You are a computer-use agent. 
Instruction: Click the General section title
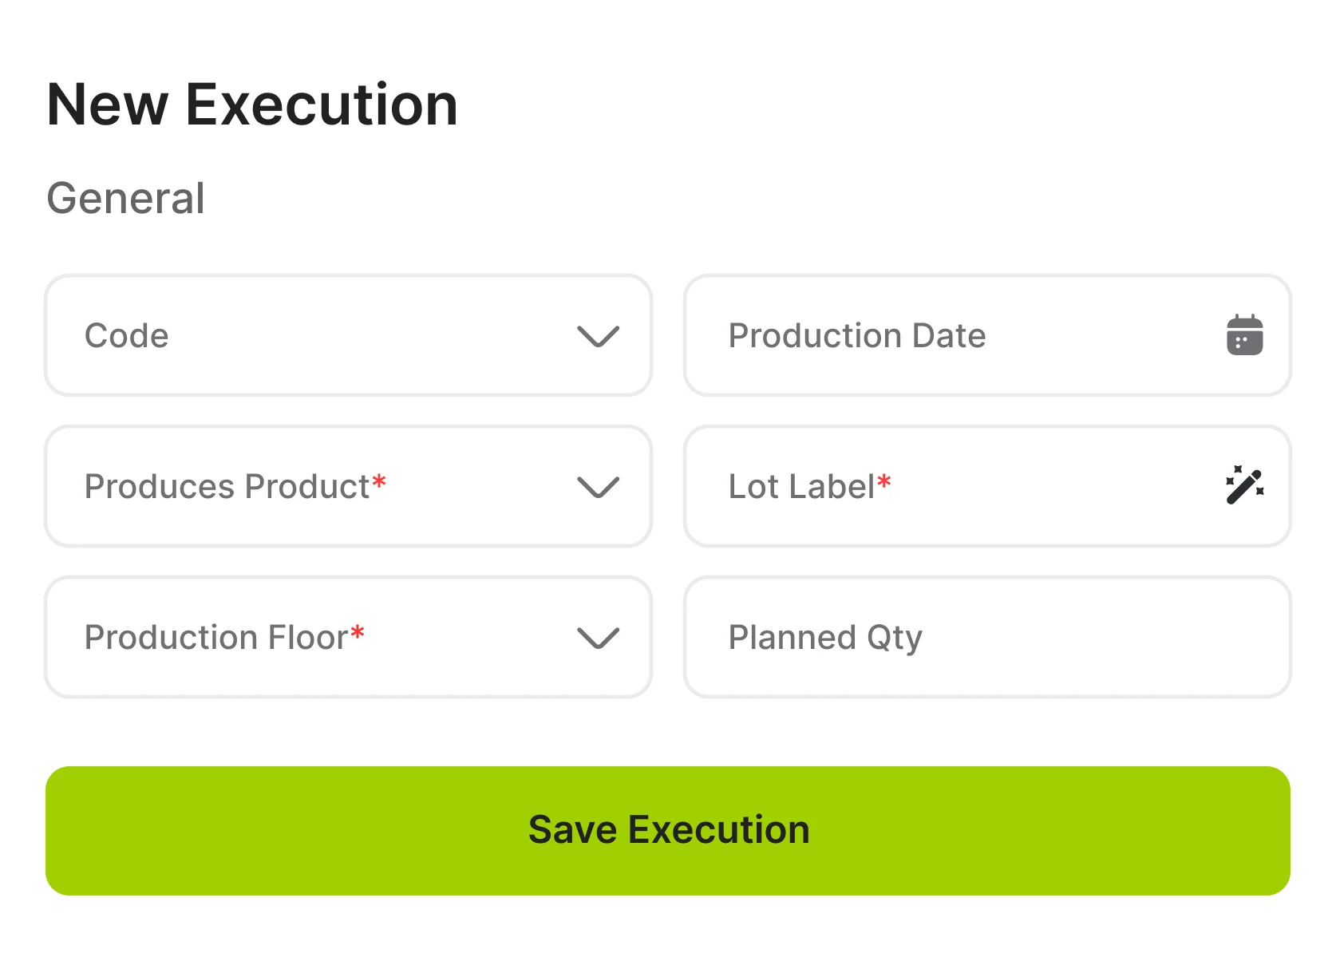click(x=126, y=198)
